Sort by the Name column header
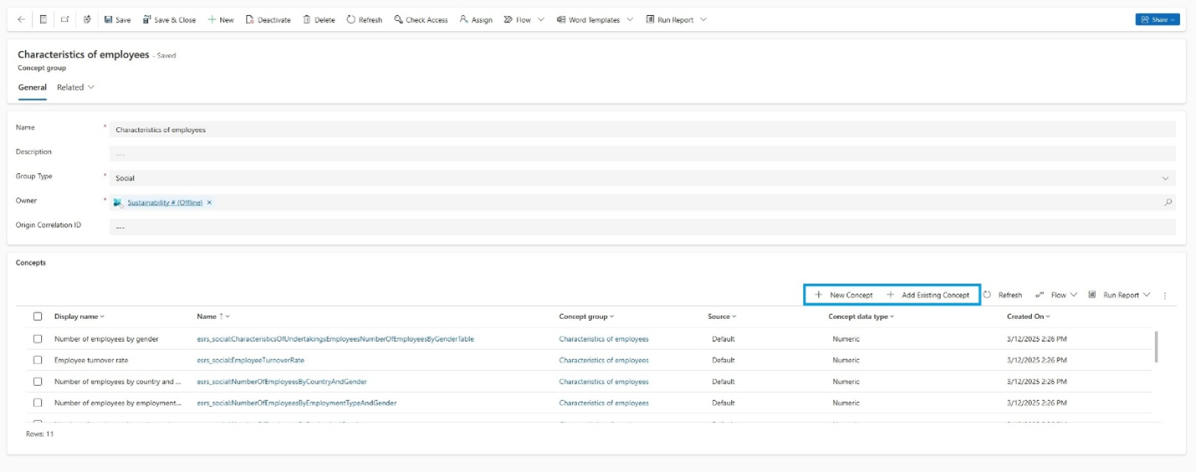Screen dimensions: 1196x472 click(213, 317)
